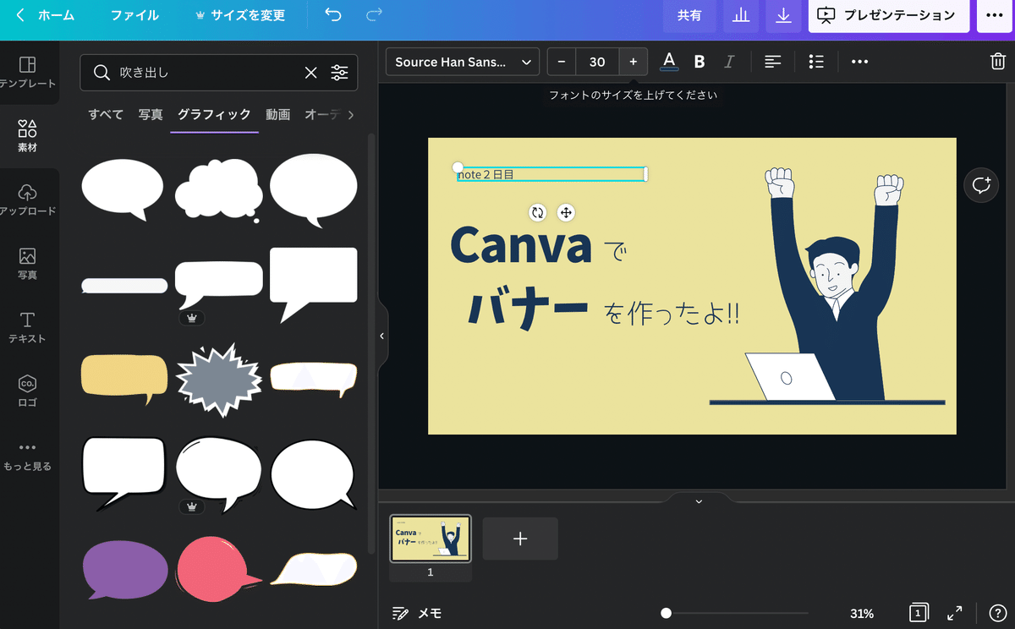
Task: Open the analytics chart icon
Action: pos(741,15)
